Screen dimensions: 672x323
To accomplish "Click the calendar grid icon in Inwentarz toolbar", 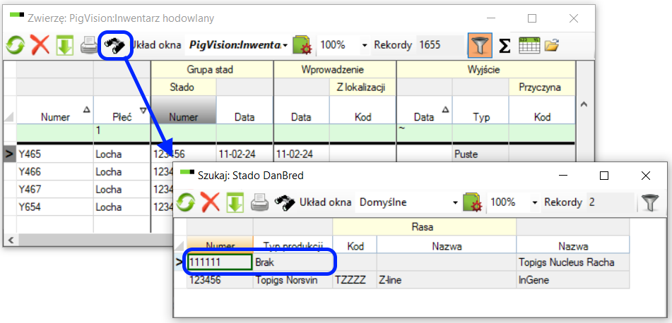I will click(x=529, y=45).
